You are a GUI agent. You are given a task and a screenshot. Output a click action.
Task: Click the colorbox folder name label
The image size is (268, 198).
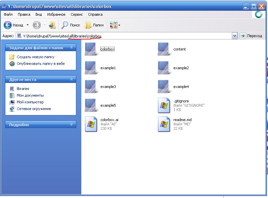[x=107, y=49]
